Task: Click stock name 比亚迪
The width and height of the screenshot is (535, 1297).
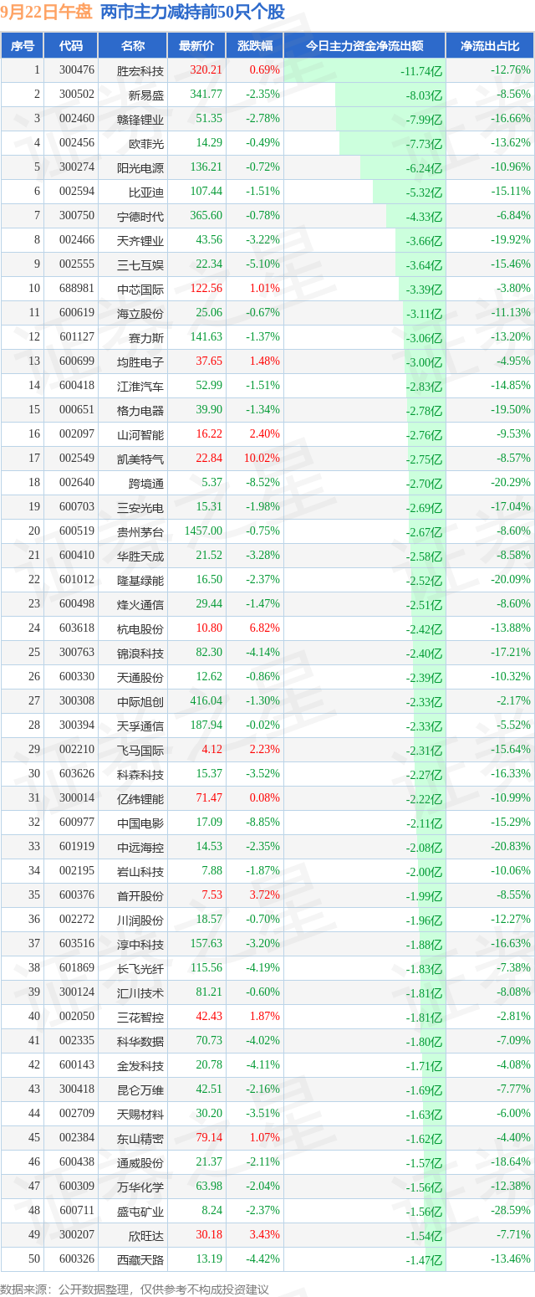Action: 146,192
